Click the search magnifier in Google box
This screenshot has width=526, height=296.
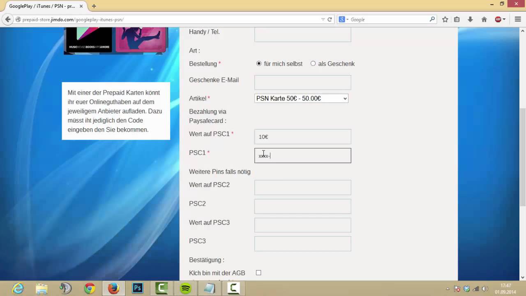pos(432,19)
